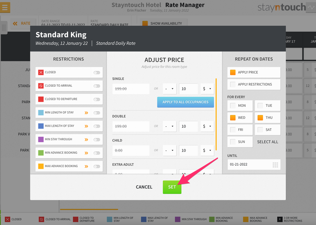This screenshot has width=316, height=225.
Task: Open Min Stay Through details arrows
Action: point(87,140)
